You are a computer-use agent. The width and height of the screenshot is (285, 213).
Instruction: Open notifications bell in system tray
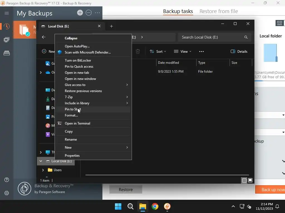[x=277, y=206]
